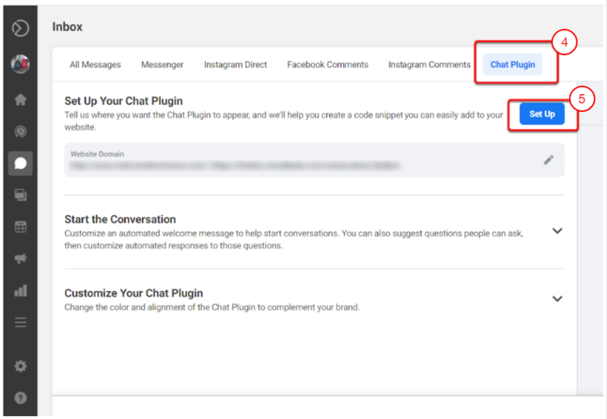Switch to the Messenger tab

coord(162,64)
